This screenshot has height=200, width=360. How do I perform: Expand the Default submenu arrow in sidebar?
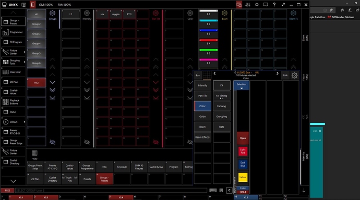[x=25, y=122]
